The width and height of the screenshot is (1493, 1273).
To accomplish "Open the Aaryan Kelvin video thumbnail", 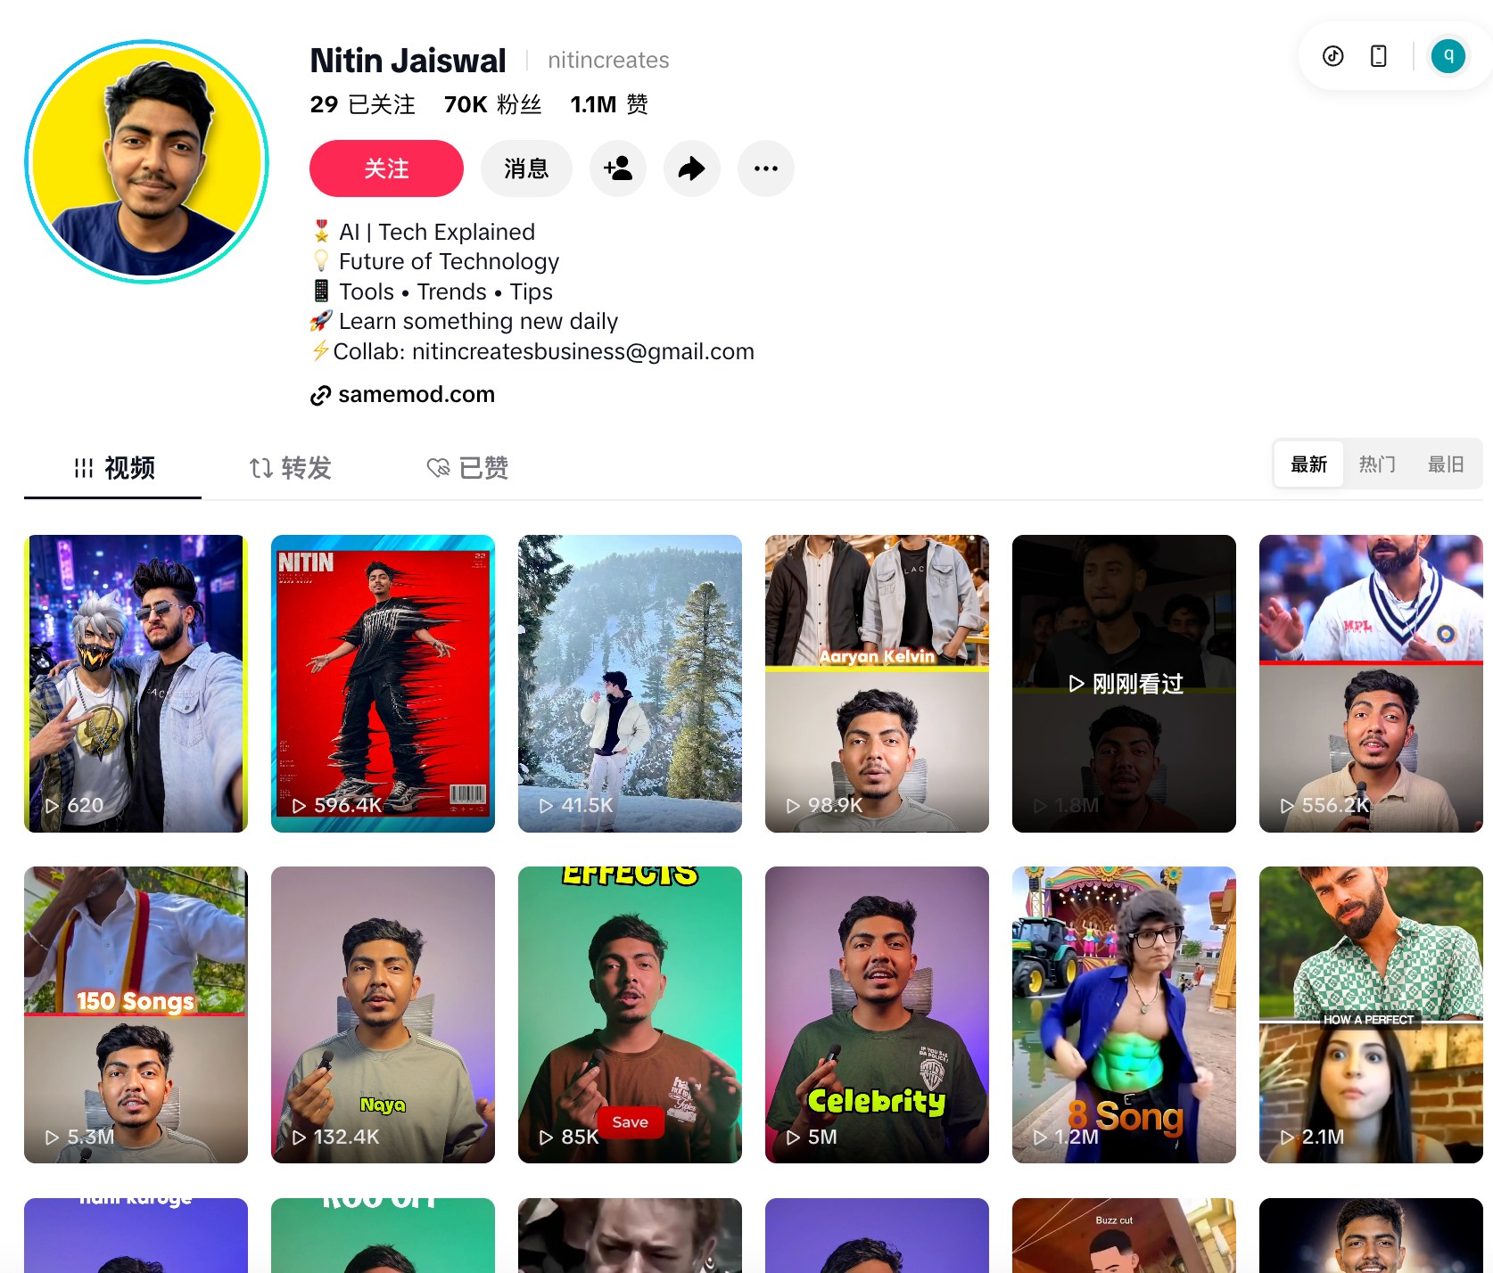I will (x=877, y=684).
